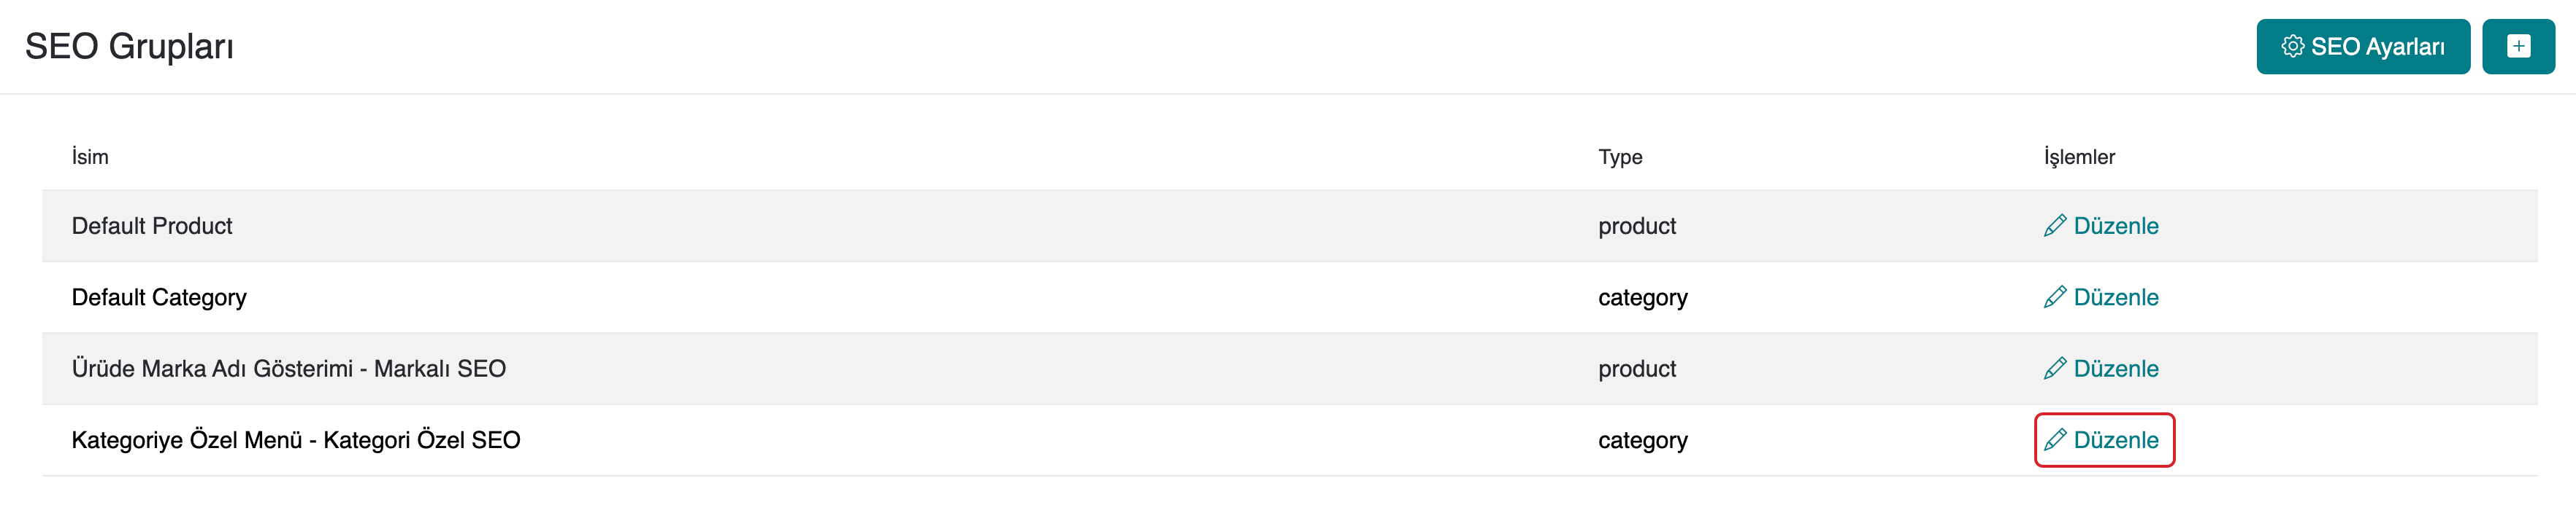Edit Default Product via Düzenle link
The width and height of the screenshot is (2576, 510).
(2115, 226)
